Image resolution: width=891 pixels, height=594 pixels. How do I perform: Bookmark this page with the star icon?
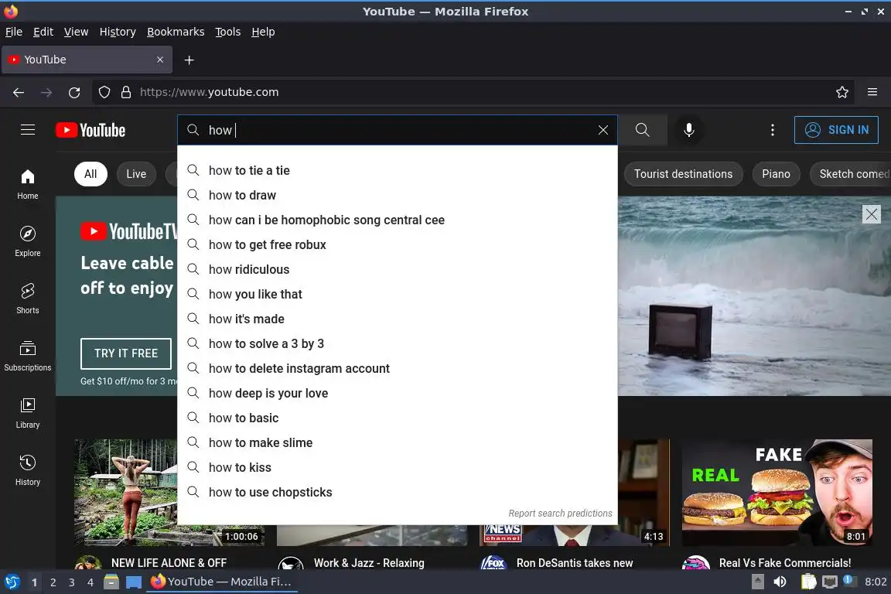(x=842, y=92)
